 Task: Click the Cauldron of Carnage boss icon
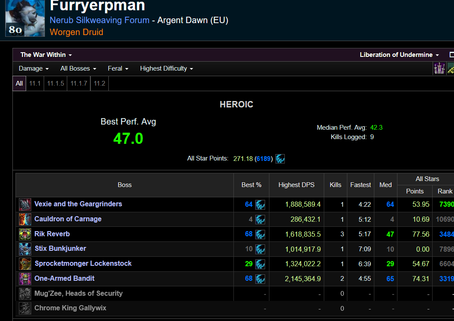[25, 219]
